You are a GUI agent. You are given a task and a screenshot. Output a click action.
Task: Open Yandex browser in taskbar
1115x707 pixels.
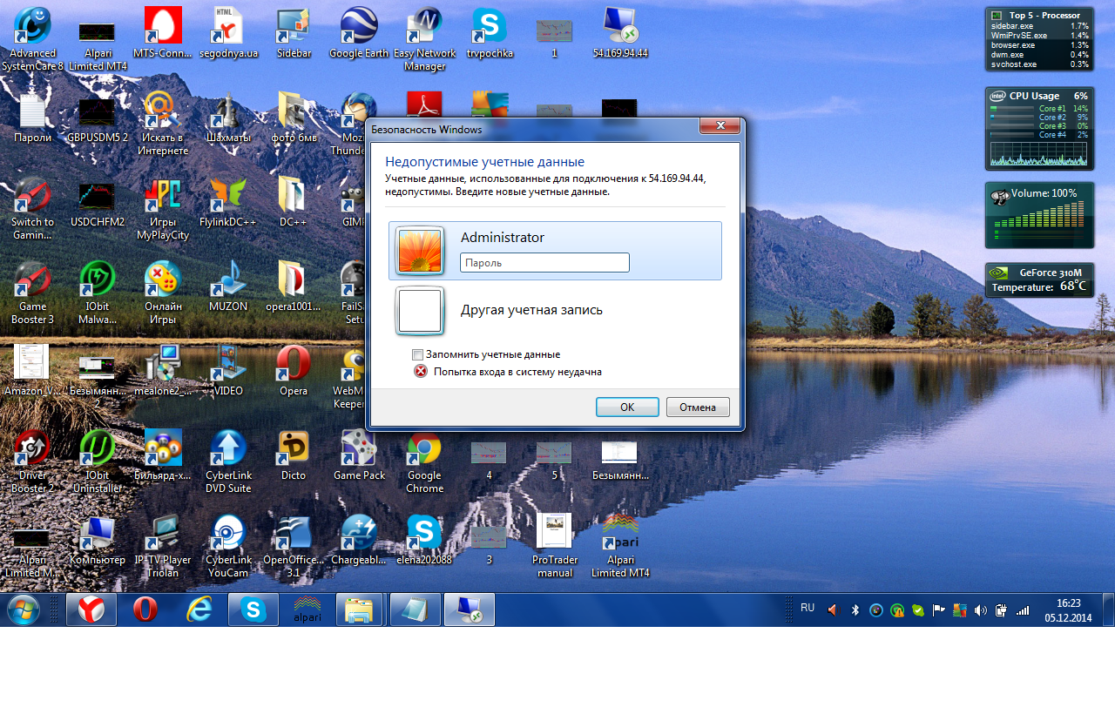(91, 610)
